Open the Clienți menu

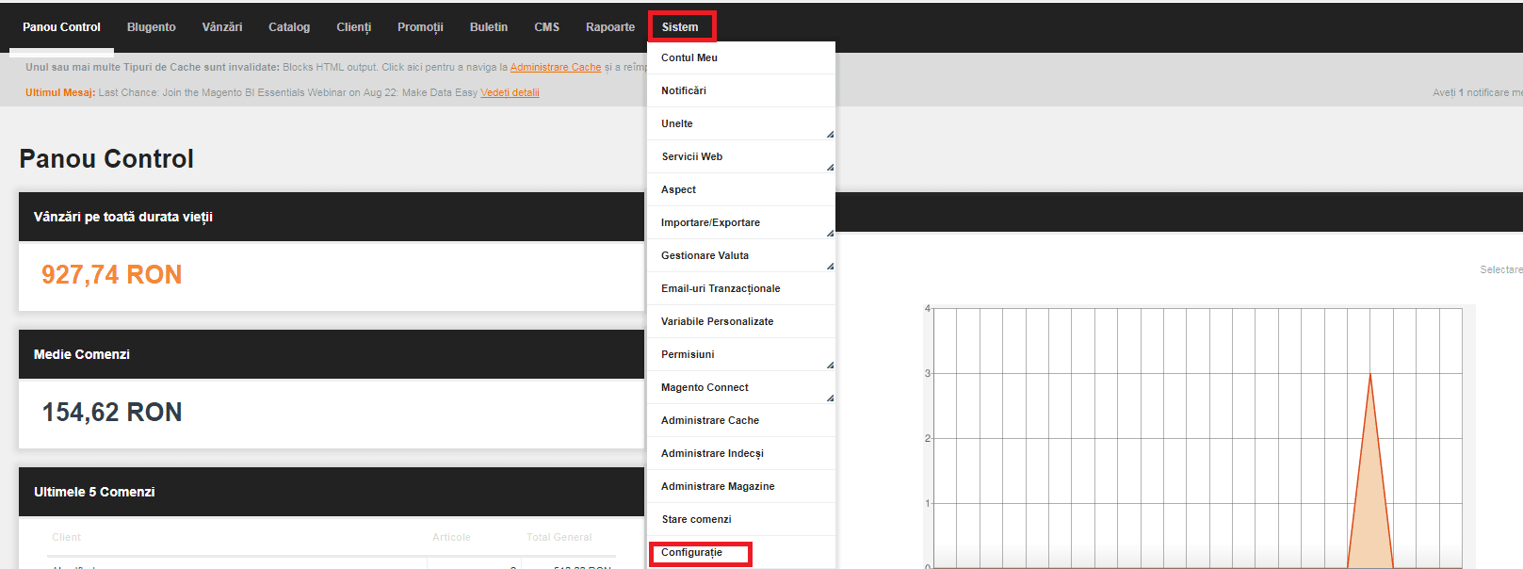[354, 27]
